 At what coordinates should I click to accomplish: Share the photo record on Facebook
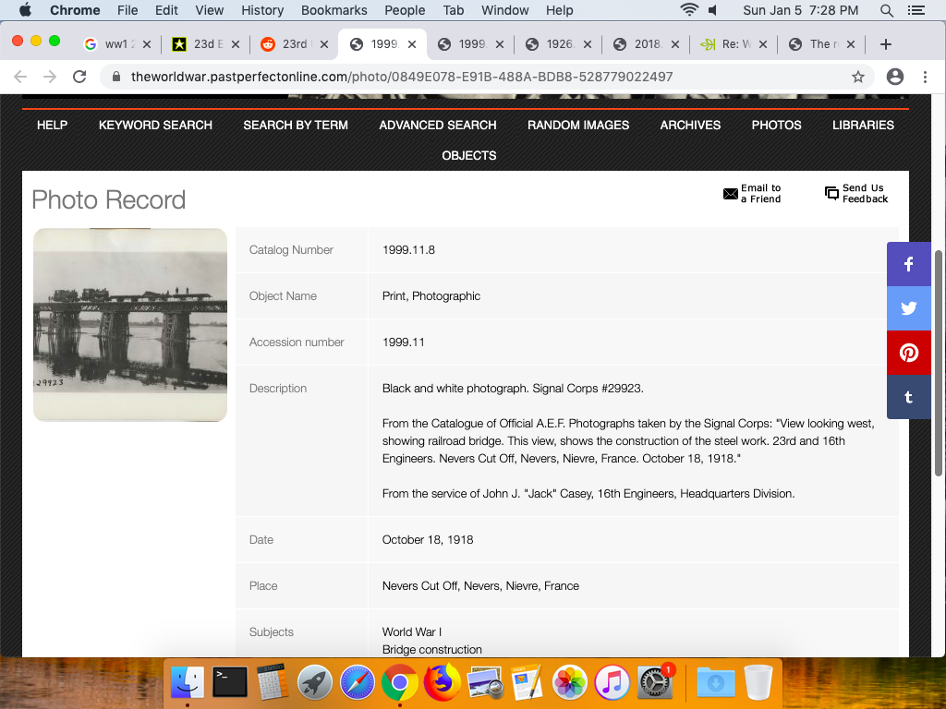909,264
